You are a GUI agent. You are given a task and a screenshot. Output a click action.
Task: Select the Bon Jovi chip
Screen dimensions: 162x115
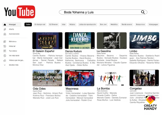point(103,25)
